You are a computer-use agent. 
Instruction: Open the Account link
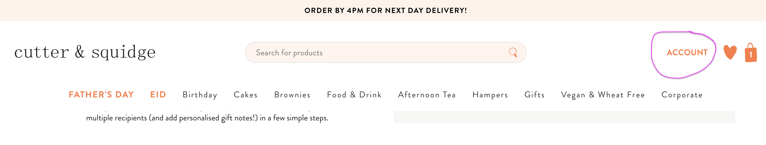tap(687, 52)
